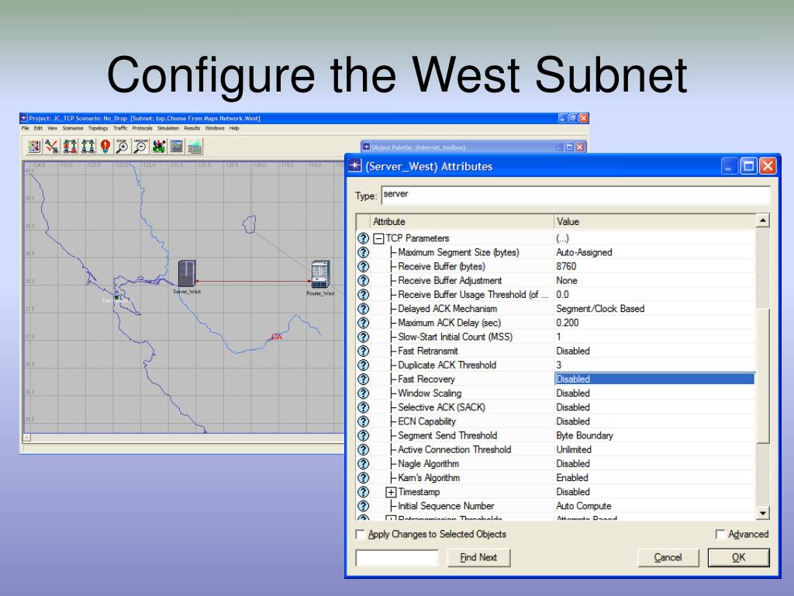Open the Segment Send Threshold Byte Boundary value
This screenshot has height=596, width=794.
(585, 435)
